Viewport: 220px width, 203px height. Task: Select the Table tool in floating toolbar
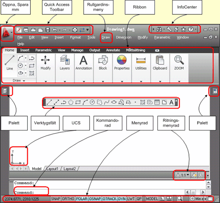[x=157, y=103]
